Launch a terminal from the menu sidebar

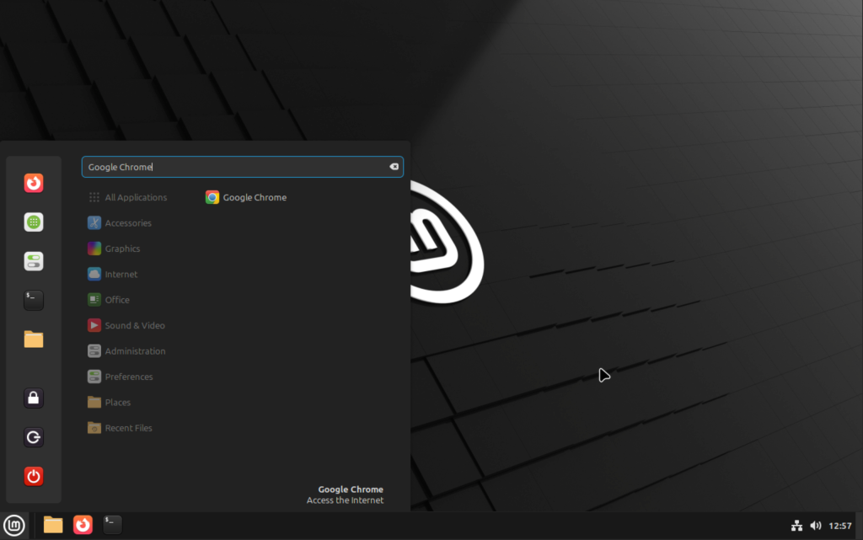[33, 300]
